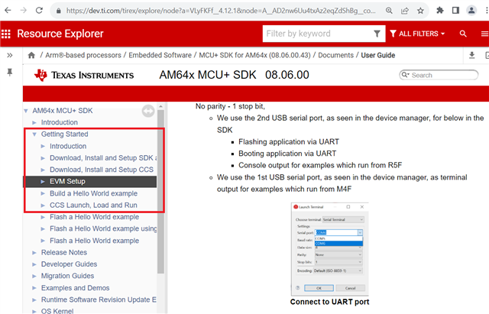
Task: Expand the EVM Setup node arrow
Action: tap(43, 182)
